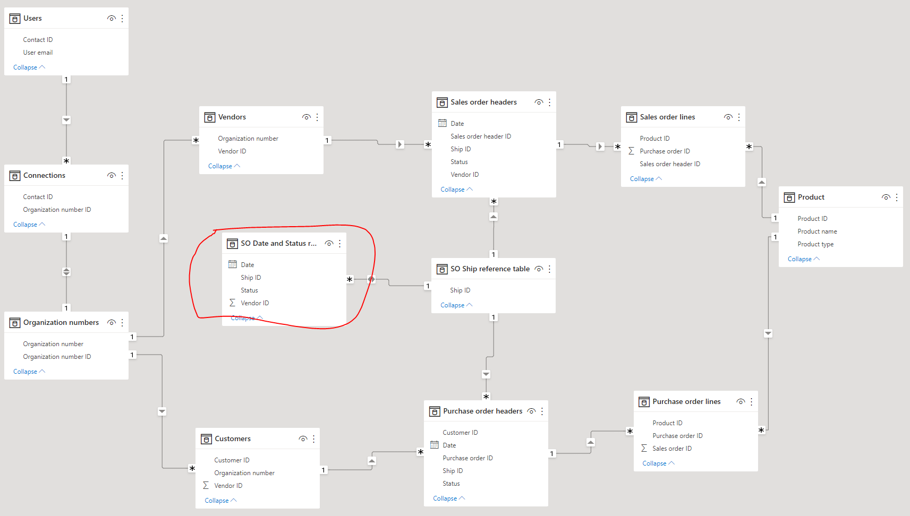Click the Sales order headers table icon
910x516 pixels.
[x=442, y=102]
